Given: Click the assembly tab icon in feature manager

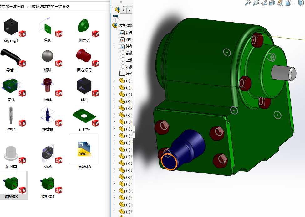Looking at the screenshot, I should click(x=118, y=10).
